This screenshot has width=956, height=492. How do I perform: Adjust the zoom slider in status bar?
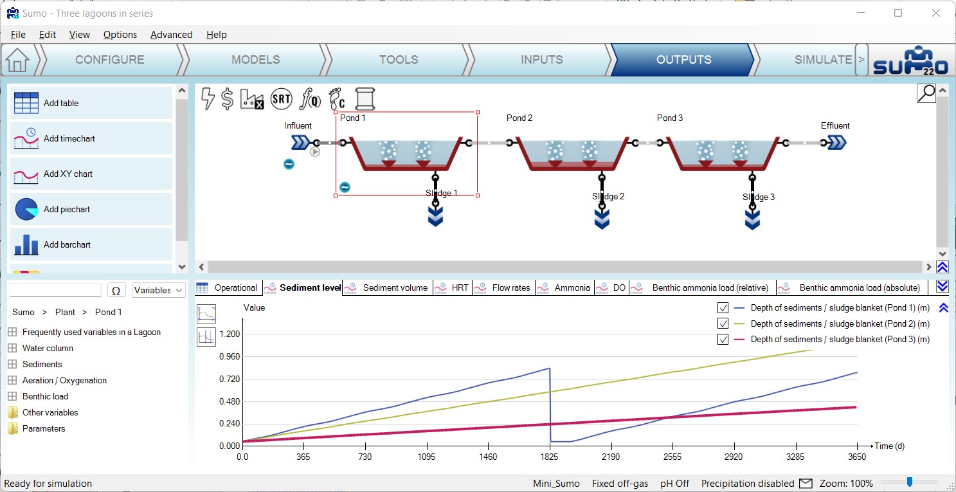click(909, 482)
